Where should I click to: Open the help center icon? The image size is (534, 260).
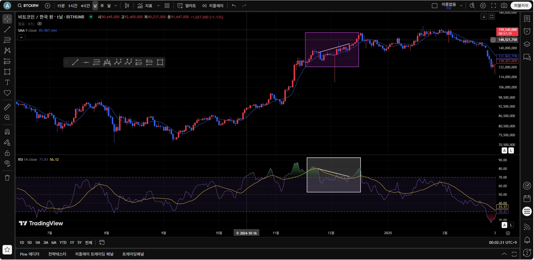pyautogui.click(x=527, y=252)
